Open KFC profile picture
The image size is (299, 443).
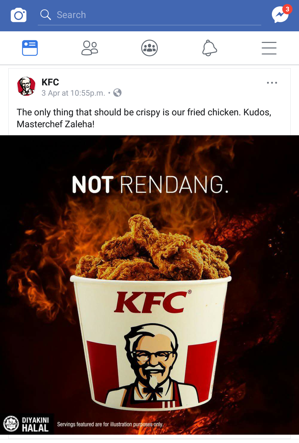coord(26,86)
